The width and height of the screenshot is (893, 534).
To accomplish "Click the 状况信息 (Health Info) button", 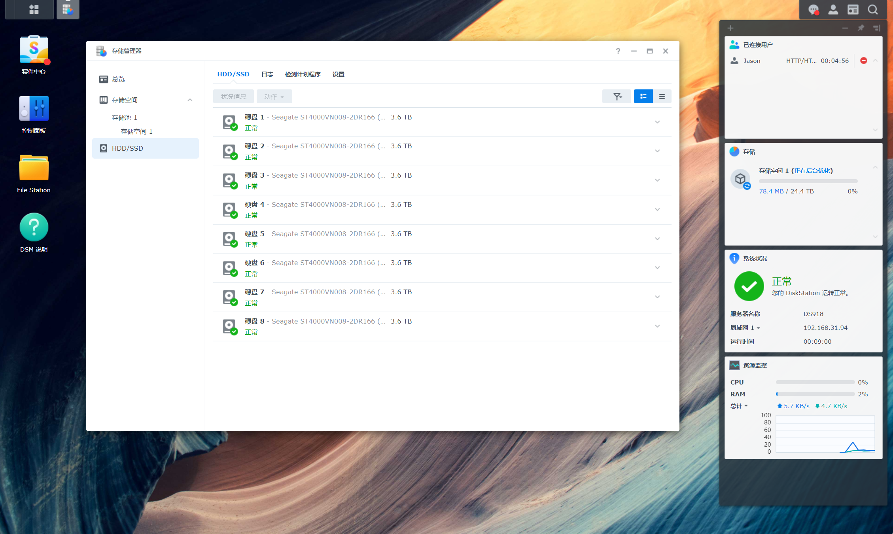I will [233, 97].
